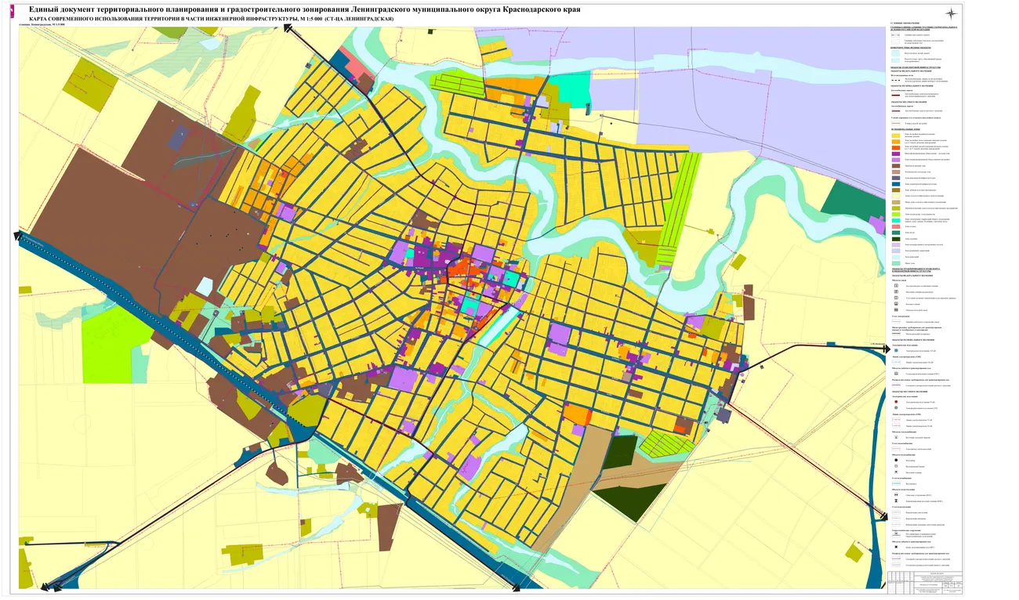
Task: Select the yellow residential zone legend swatch
Action: tap(896, 136)
